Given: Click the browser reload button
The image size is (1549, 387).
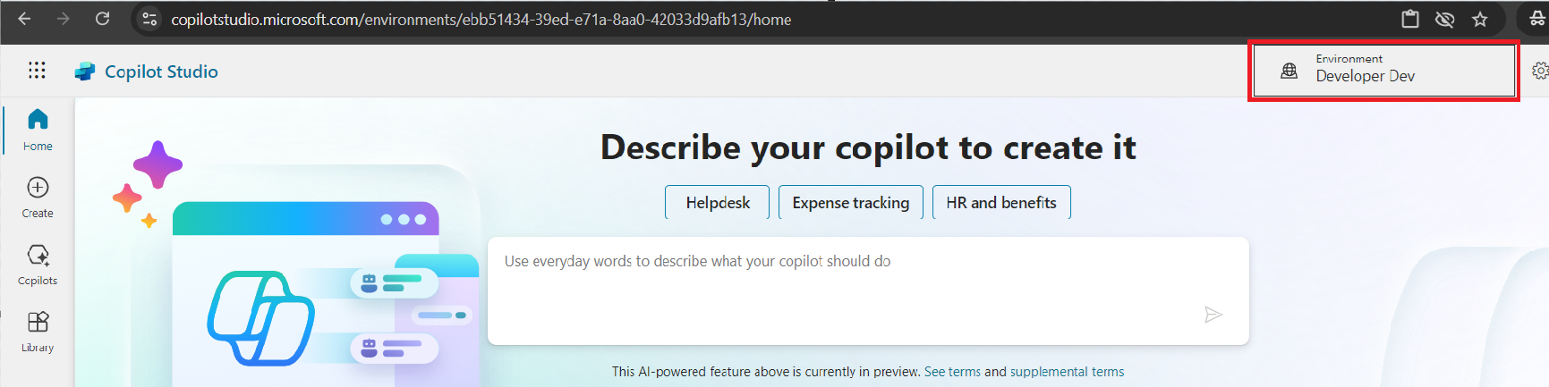Looking at the screenshot, I should pos(103,19).
